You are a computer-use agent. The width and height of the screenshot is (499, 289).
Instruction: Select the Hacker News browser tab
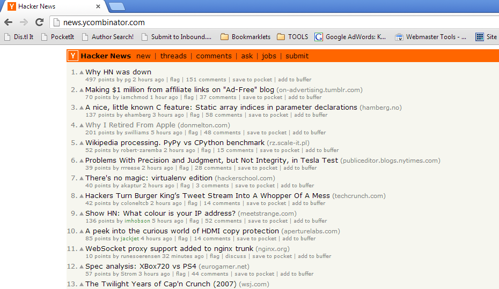coord(54,6)
